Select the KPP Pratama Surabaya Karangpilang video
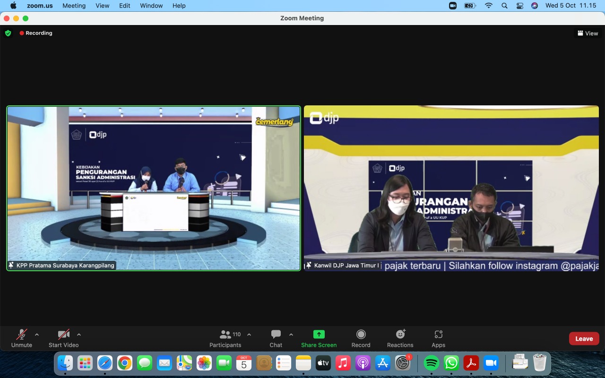605x378 pixels. (x=154, y=188)
